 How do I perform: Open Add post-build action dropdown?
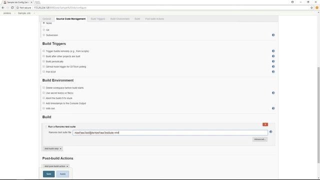[56, 166]
